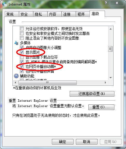Confirm with the 确定 button
Image resolution: width=126 pixels, height=149 pixels.
pos(63,142)
